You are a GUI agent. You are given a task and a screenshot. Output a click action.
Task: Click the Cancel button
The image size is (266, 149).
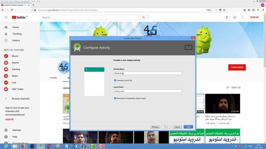tap(177, 127)
